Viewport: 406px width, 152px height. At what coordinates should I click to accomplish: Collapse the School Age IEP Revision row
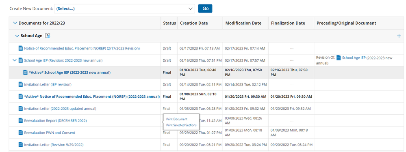15,60
